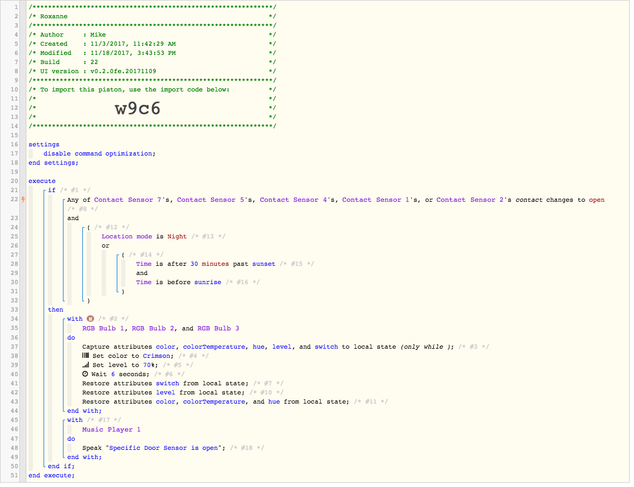Click the opening parenthesis of group #12

(89, 227)
